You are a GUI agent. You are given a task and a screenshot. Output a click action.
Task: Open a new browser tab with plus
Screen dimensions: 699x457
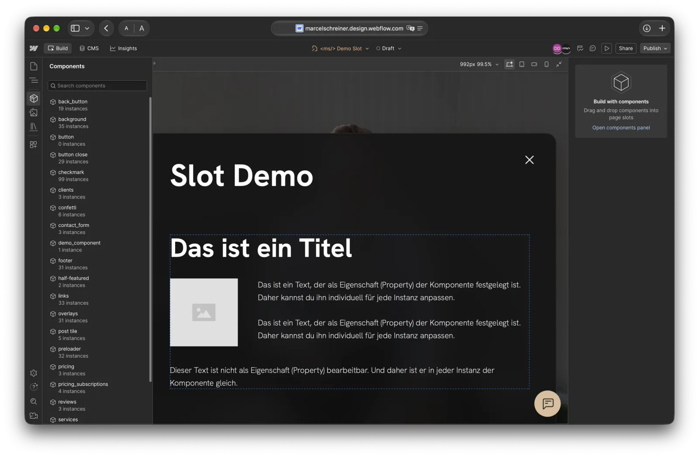[662, 28]
